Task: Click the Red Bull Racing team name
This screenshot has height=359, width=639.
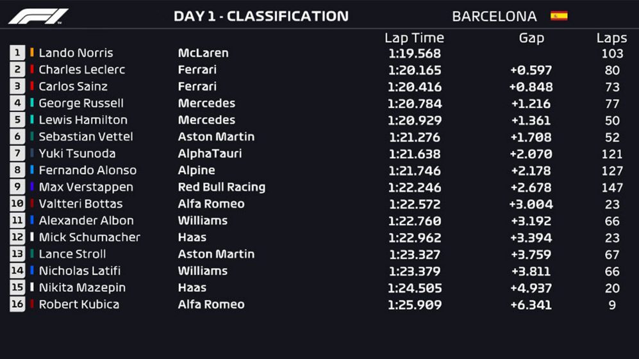Action: [222, 187]
